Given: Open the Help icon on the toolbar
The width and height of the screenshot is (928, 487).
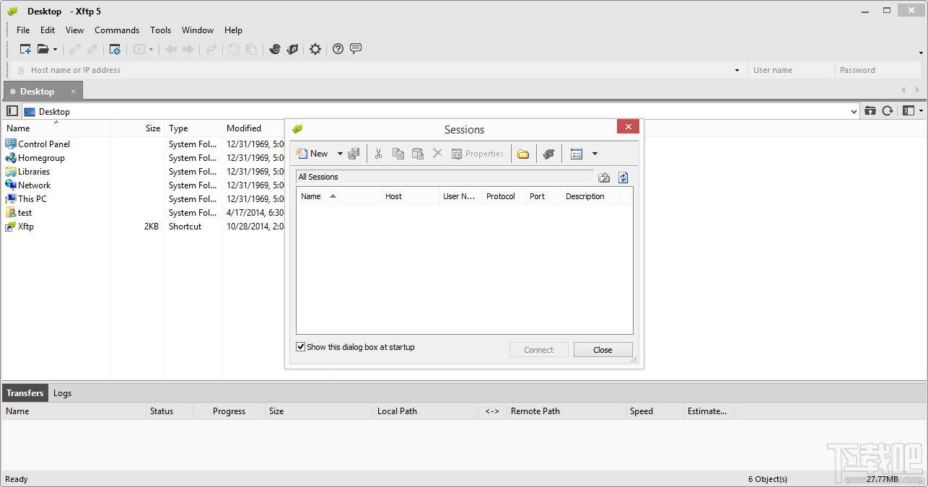Looking at the screenshot, I should click(x=338, y=49).
